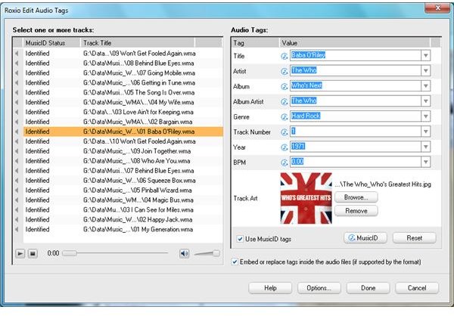Click the MusicID icon beside the Genre field
454x316 pixels.
tap(285, 116)
